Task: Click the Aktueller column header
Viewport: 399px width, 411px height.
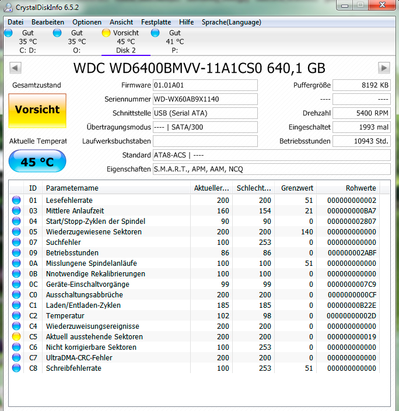Action: pos(211,188)
